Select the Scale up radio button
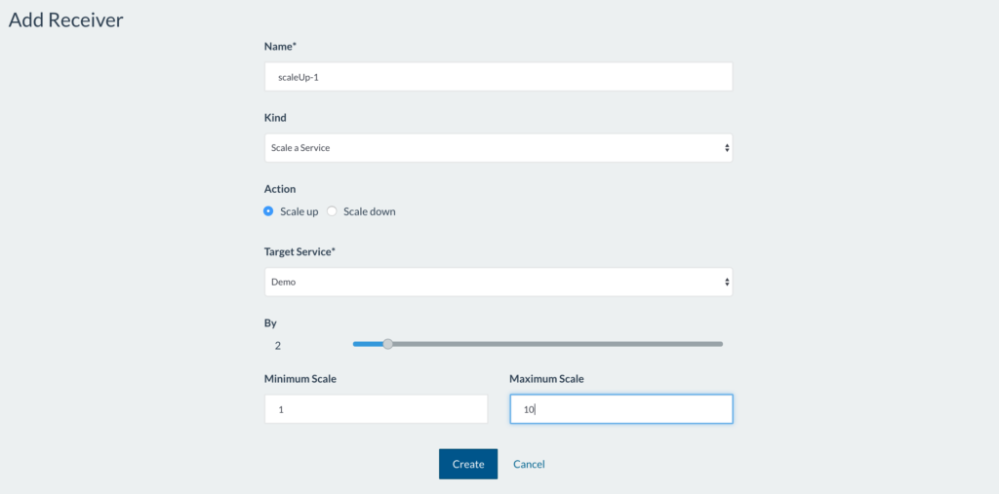The height and width of the screenshot is (494, 999). (269, 211)
